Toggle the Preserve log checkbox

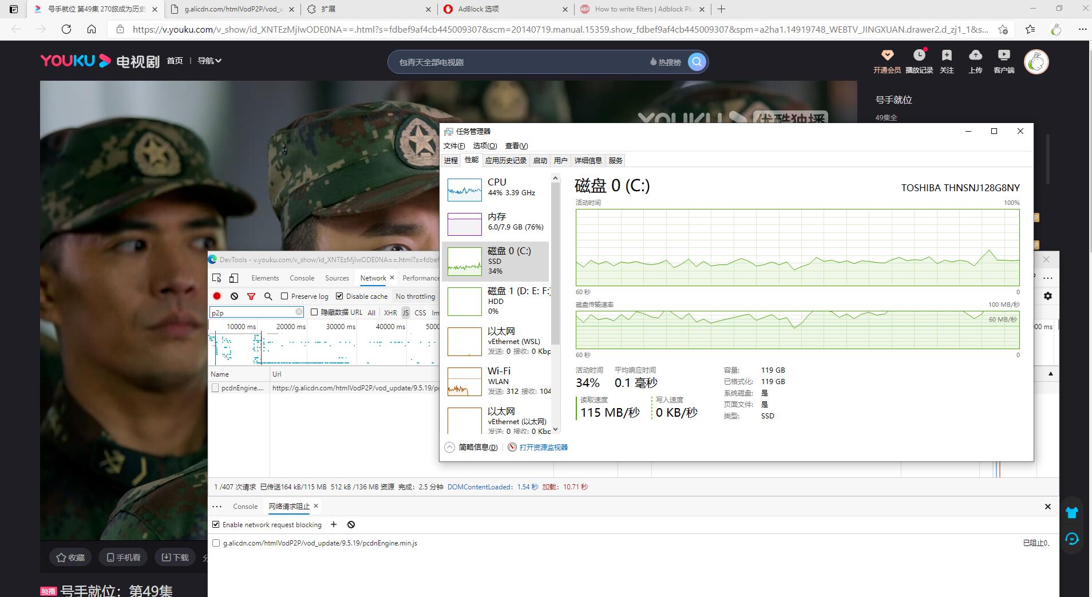(x=284, y=296)
